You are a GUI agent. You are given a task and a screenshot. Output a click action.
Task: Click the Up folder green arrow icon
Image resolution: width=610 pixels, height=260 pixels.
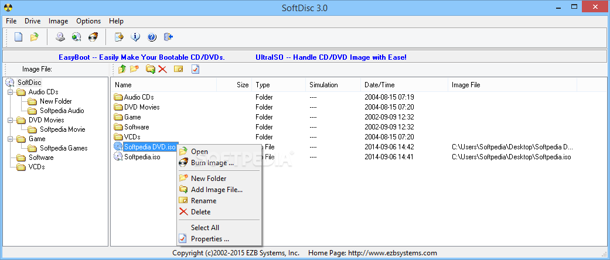pyautogui.click(x=122, y=69)
